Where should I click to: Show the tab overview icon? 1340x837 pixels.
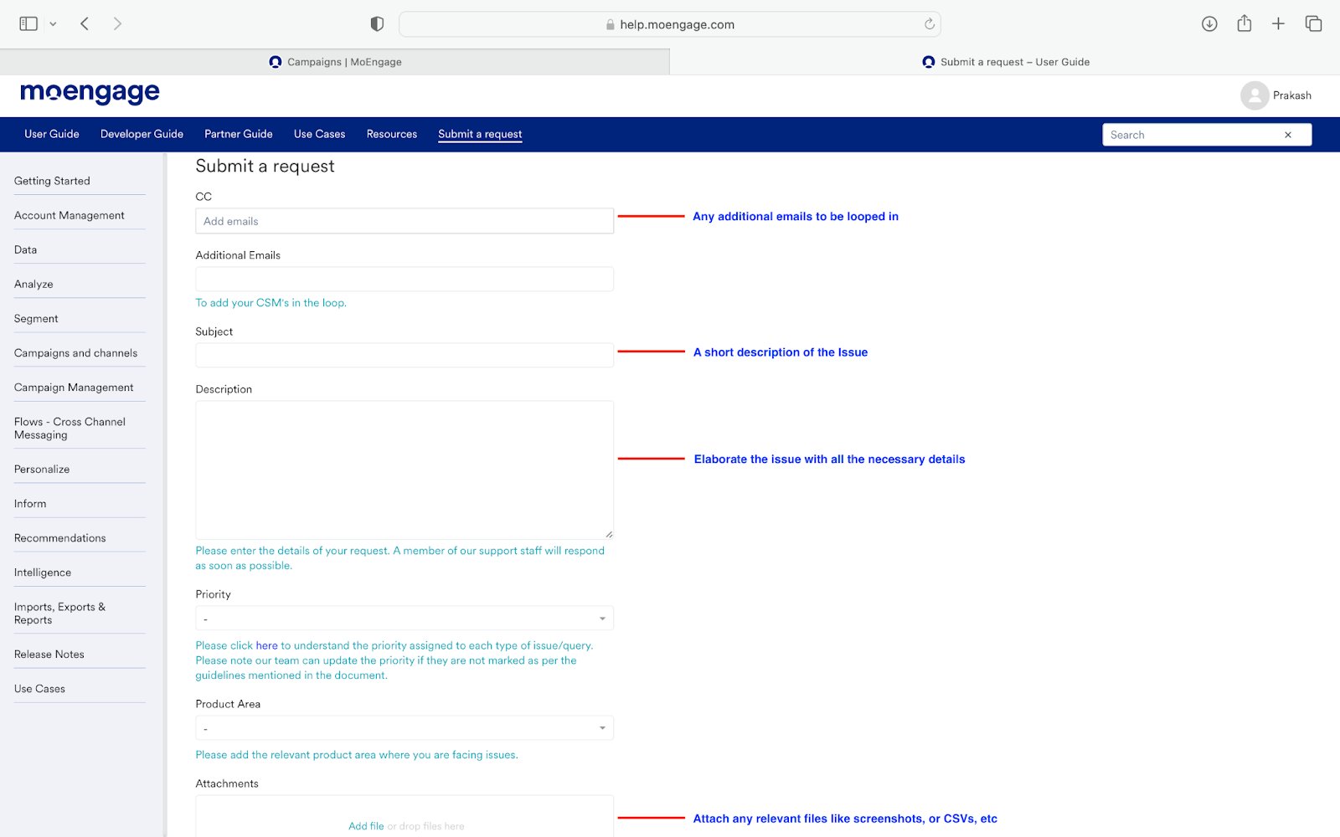(1313, 23)
